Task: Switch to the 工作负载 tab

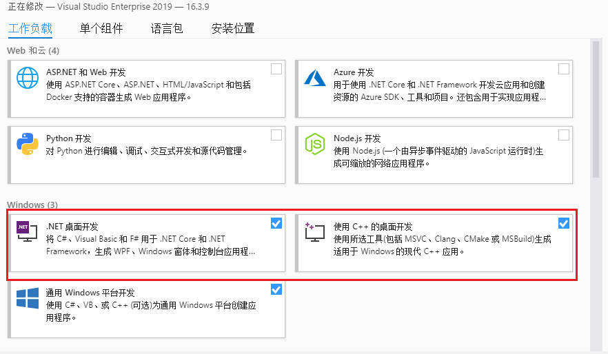Action: click(30, 28)
